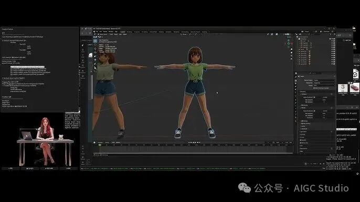
Task: Open the viewport Add menu
Action: coord(120,34)
